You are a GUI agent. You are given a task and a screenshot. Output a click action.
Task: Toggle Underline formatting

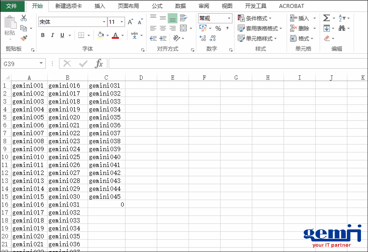62,35
